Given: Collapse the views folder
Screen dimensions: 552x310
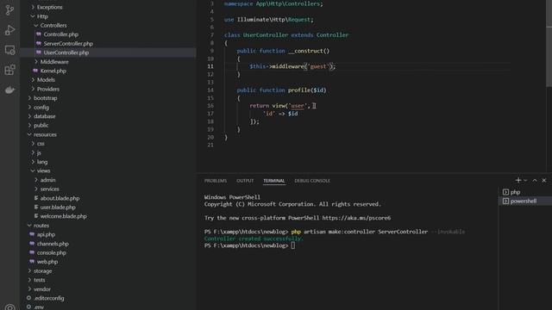Looking at the screenshot, I should (43, 170).
